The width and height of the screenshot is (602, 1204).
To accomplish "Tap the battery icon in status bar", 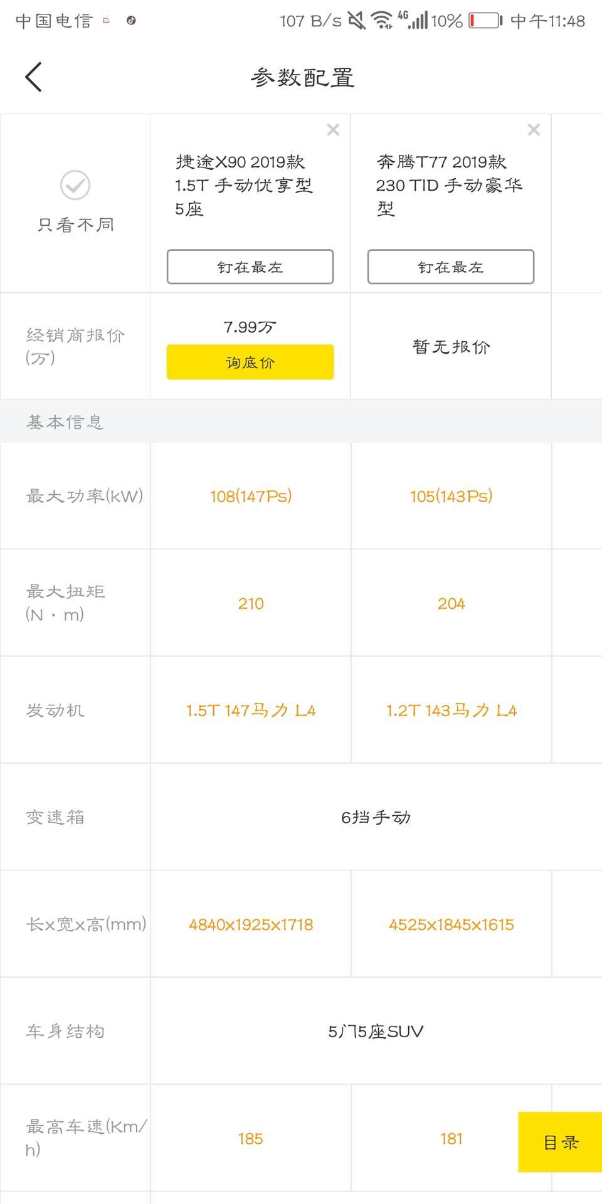I will coord(486,21).
